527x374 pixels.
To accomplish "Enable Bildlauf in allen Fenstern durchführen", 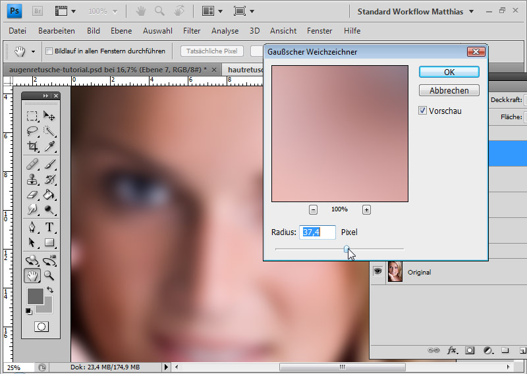I will coord(49,51).
